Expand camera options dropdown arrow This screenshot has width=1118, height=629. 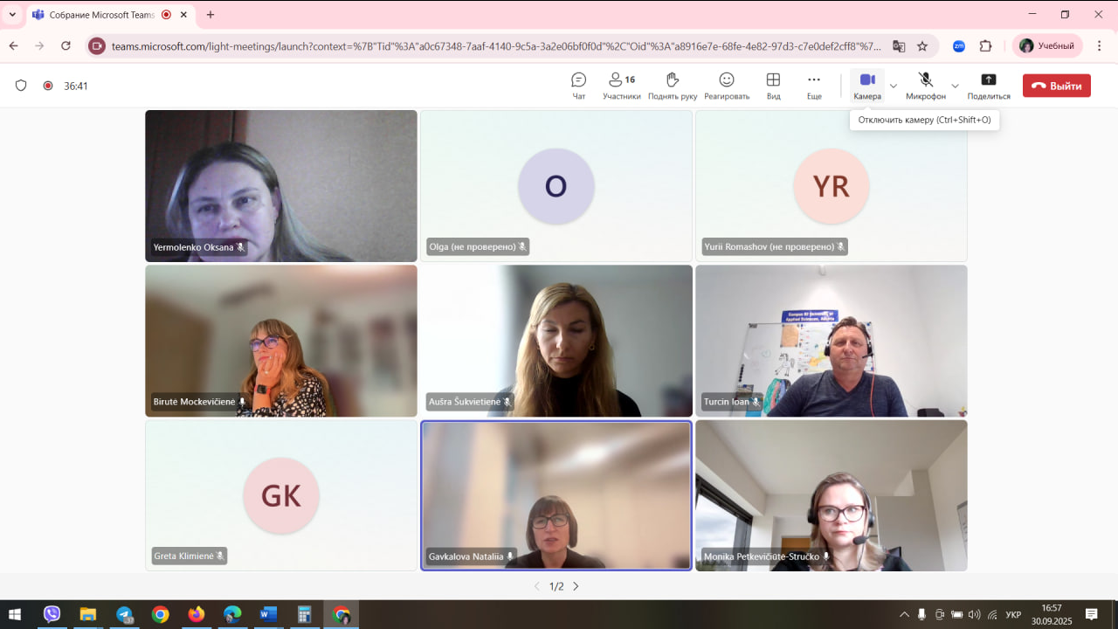click(893, 86)
